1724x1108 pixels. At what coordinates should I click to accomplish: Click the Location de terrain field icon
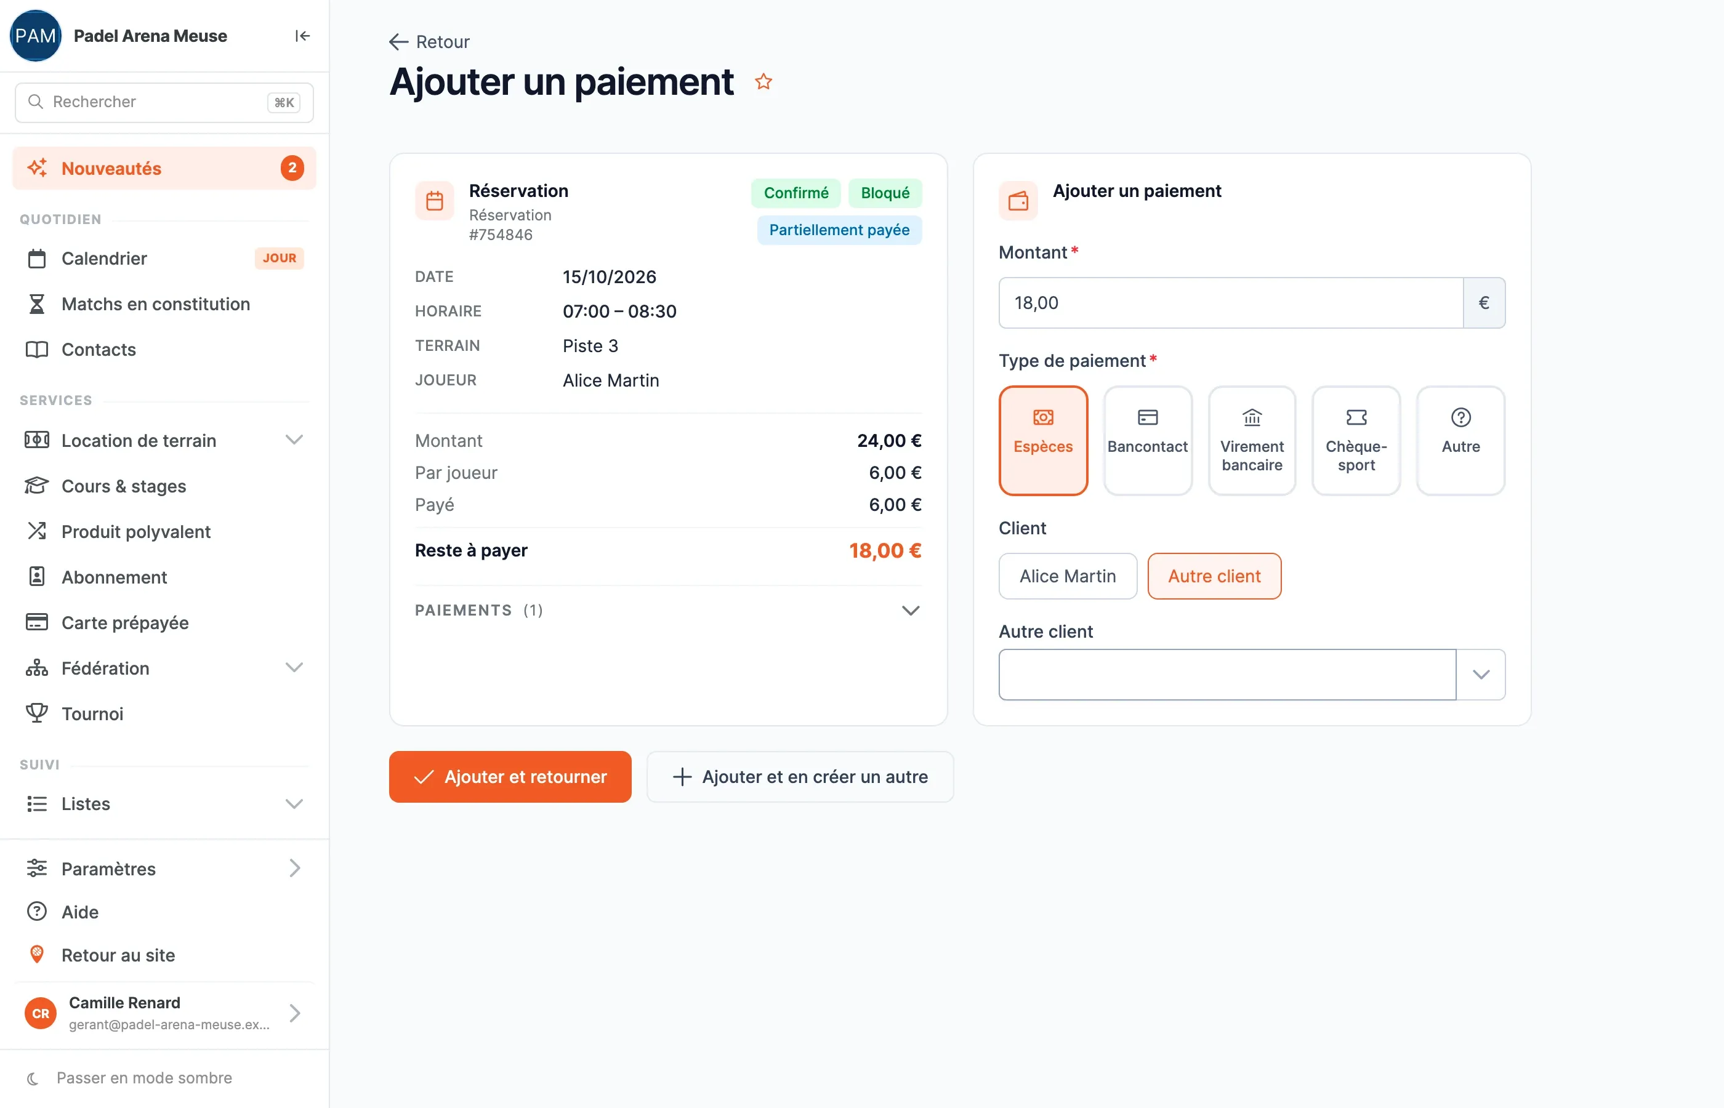[x=37, y=440]
